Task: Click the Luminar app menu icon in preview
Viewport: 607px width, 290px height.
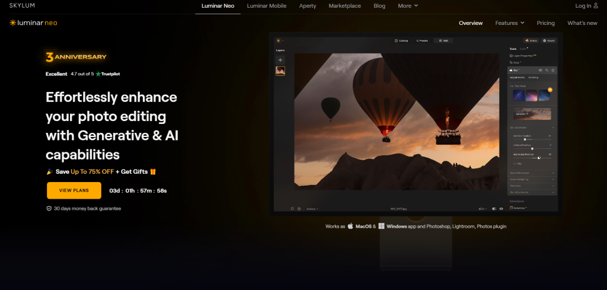Action: tap(279, 40)
